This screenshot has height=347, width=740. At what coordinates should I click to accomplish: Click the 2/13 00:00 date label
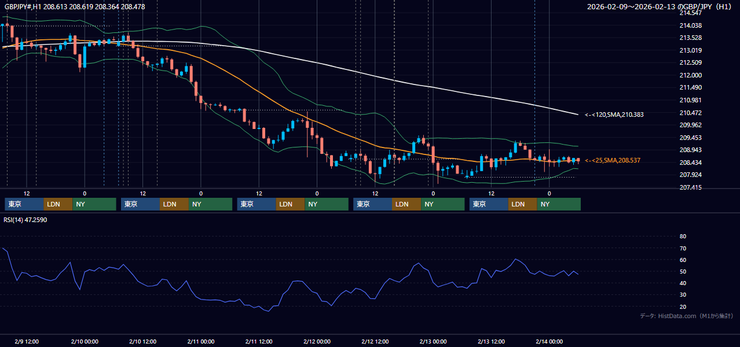pyautogui.click(x=433, y=341)
